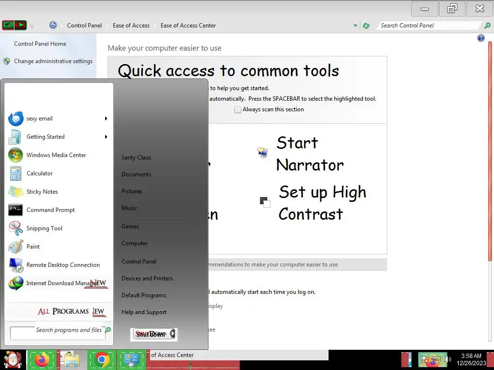Image resolution: width=494 pixels, height=370 pixels.
Task: Click the Getting Started icon
Action: point(15,137)
